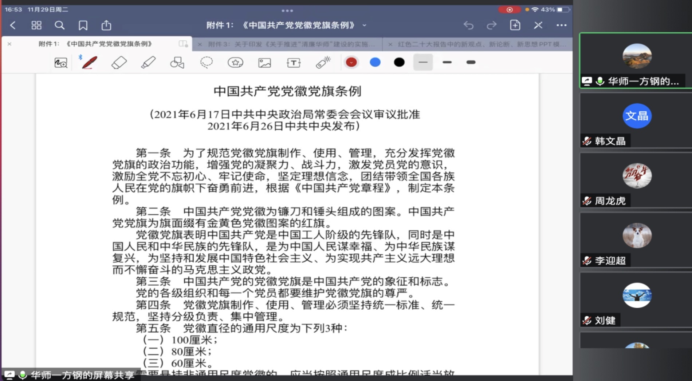Close the 红色二十大报告 tab
Viewport: 692px width, 381px height.
tap(390, 44)
